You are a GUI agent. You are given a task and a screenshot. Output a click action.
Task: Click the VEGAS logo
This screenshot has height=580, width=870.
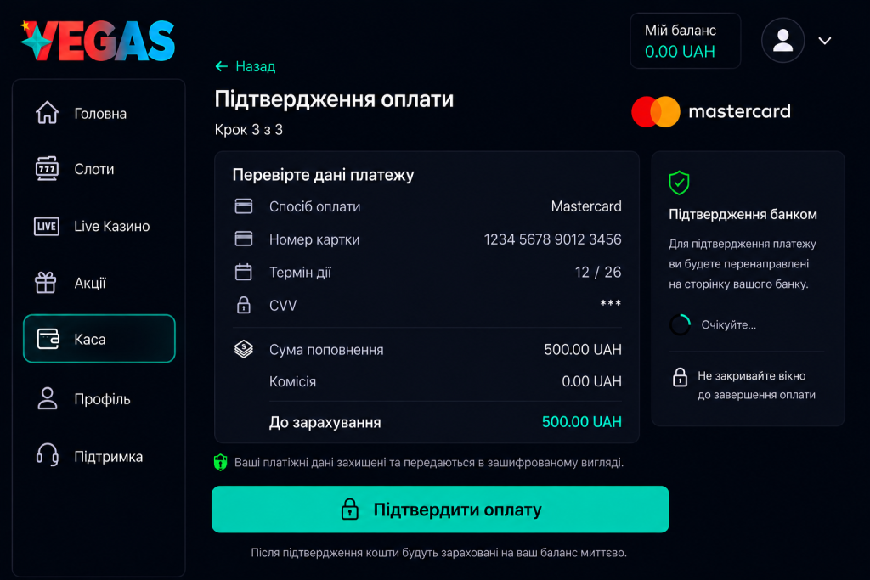(x=98, y=41)
